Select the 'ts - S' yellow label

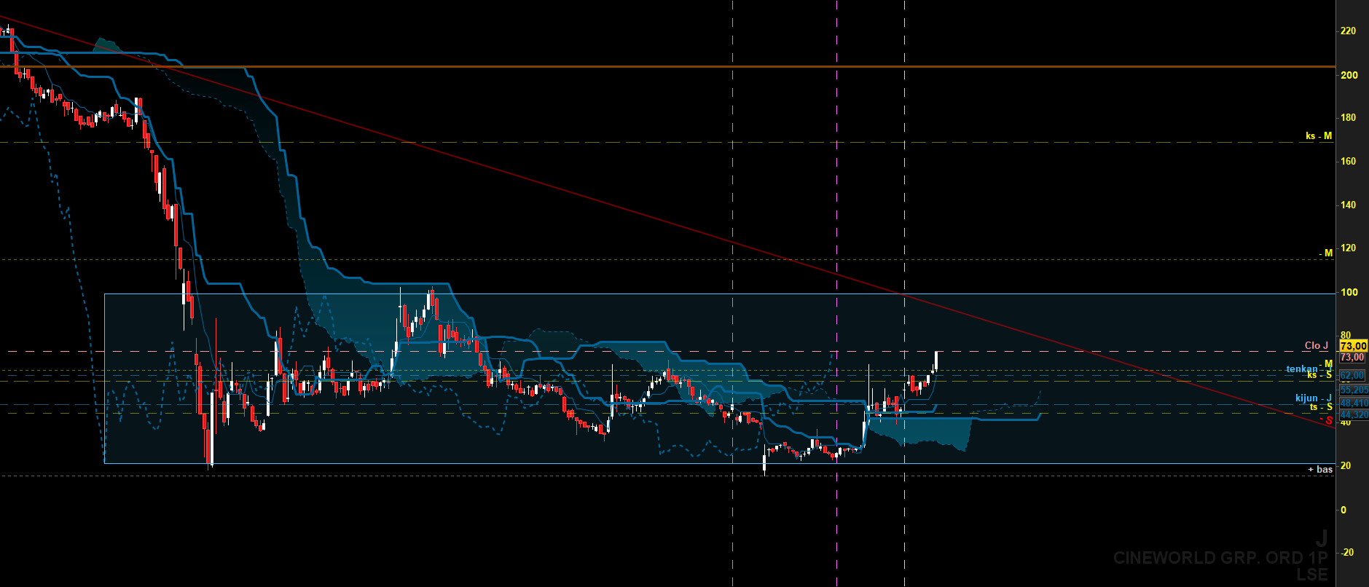1321,406
